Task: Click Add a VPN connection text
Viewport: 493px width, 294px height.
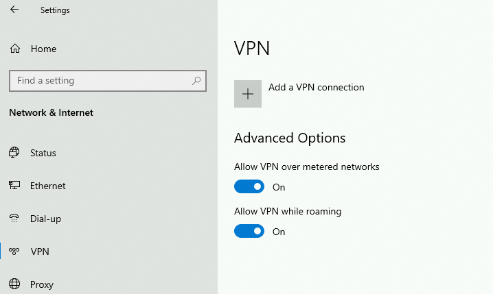Action: pos(316,87)
